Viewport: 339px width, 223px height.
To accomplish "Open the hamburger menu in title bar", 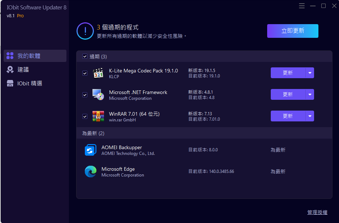I will pos(301,6).
